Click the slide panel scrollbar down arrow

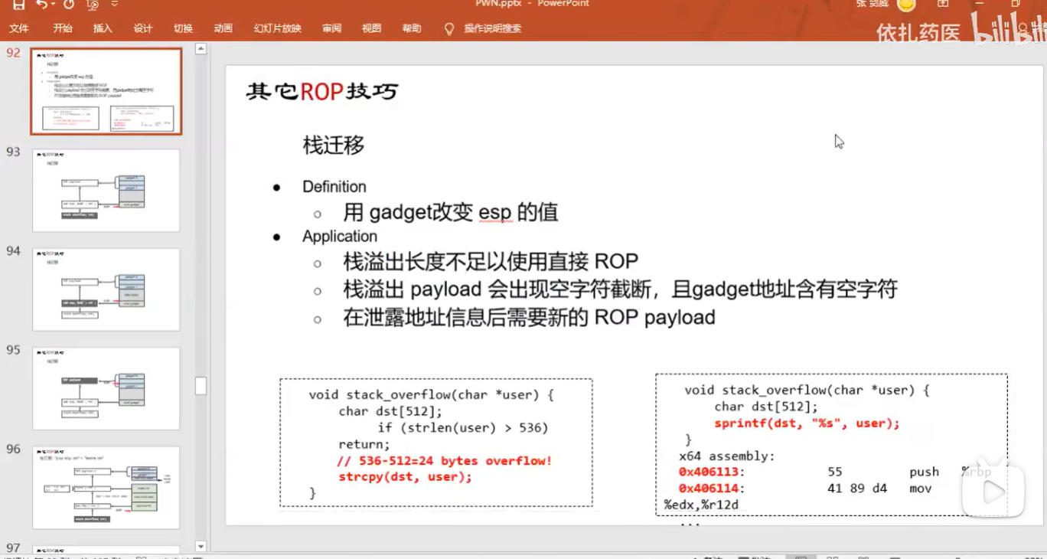coord(201,546)
